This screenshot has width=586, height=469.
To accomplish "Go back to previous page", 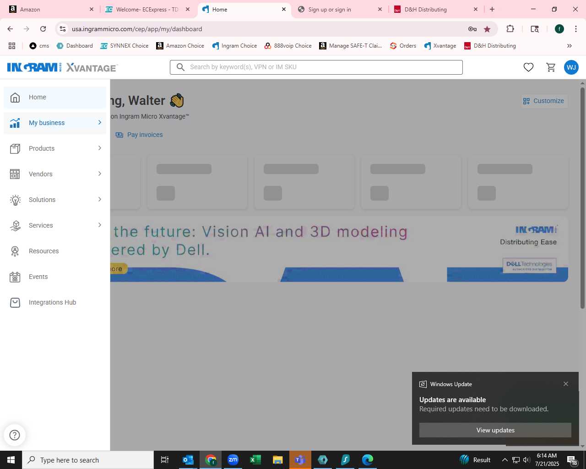I will [10, 29].
